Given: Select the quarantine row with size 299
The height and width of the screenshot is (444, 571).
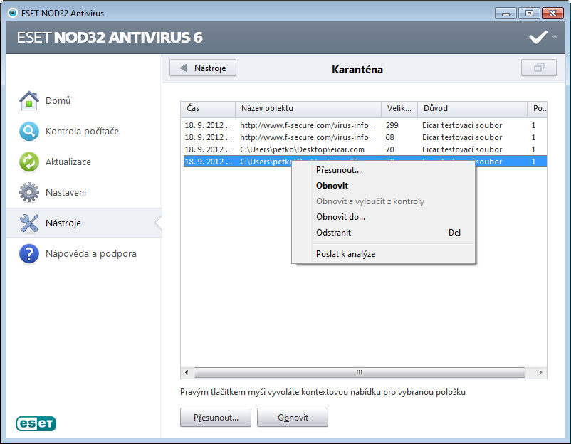Looking at the screenshot, I should 365,125.
